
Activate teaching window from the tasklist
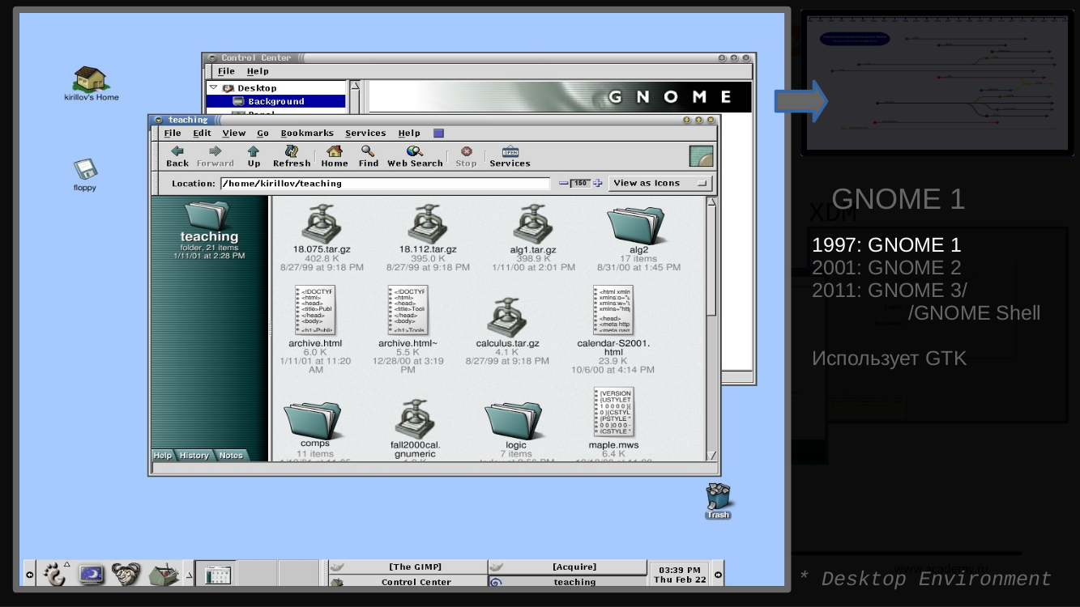[567, 581]
